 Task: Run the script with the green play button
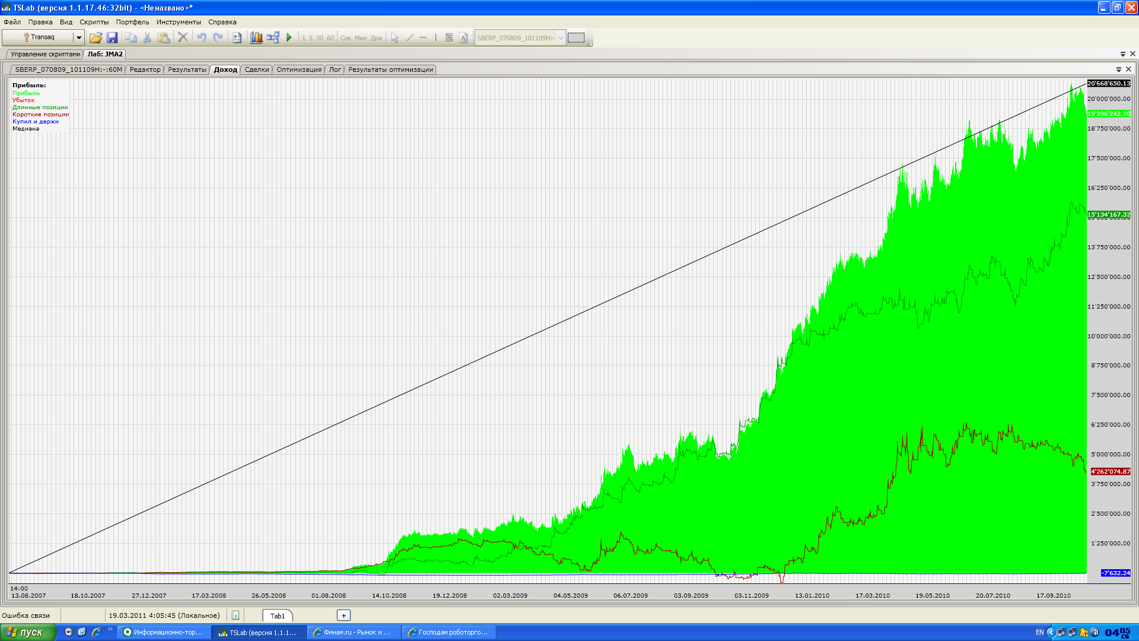coord(289,37)
